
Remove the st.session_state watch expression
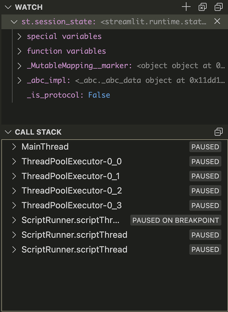click(217, 21)
